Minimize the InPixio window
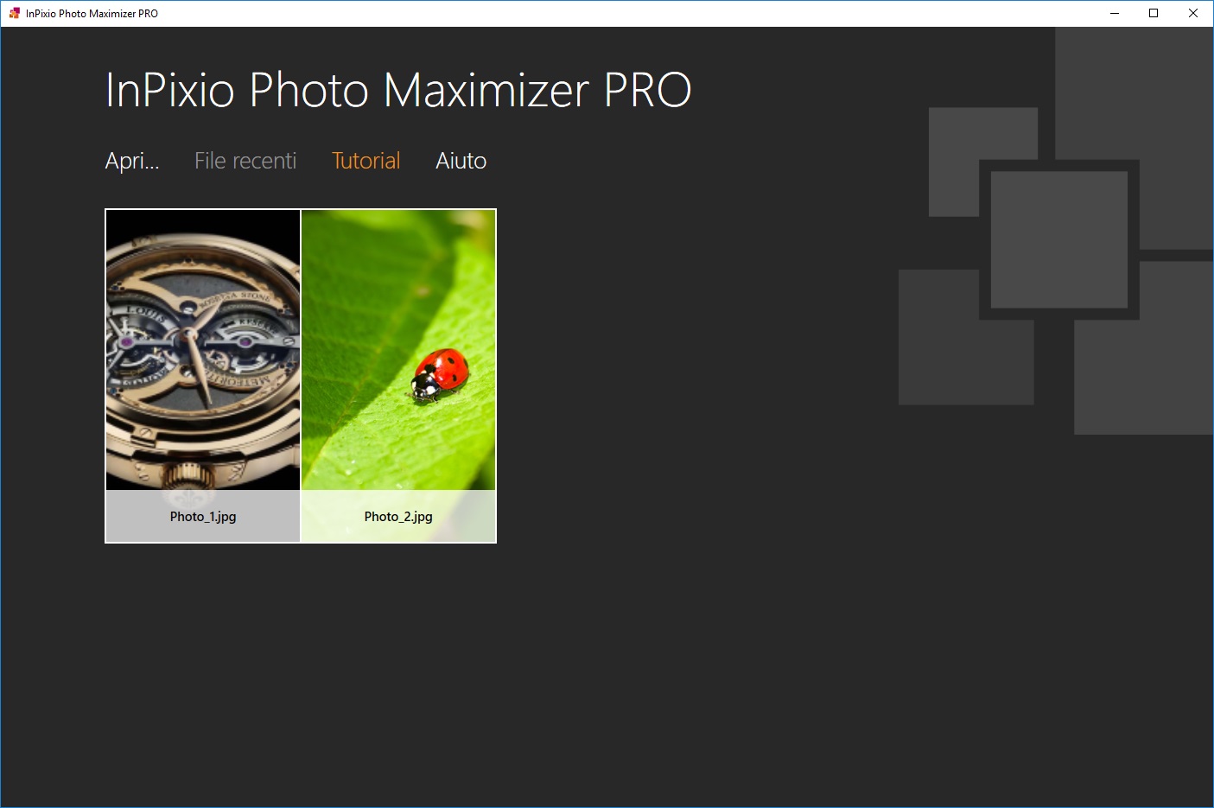The height and width of the screenshot is (808, 1214). click(1115, 13)
